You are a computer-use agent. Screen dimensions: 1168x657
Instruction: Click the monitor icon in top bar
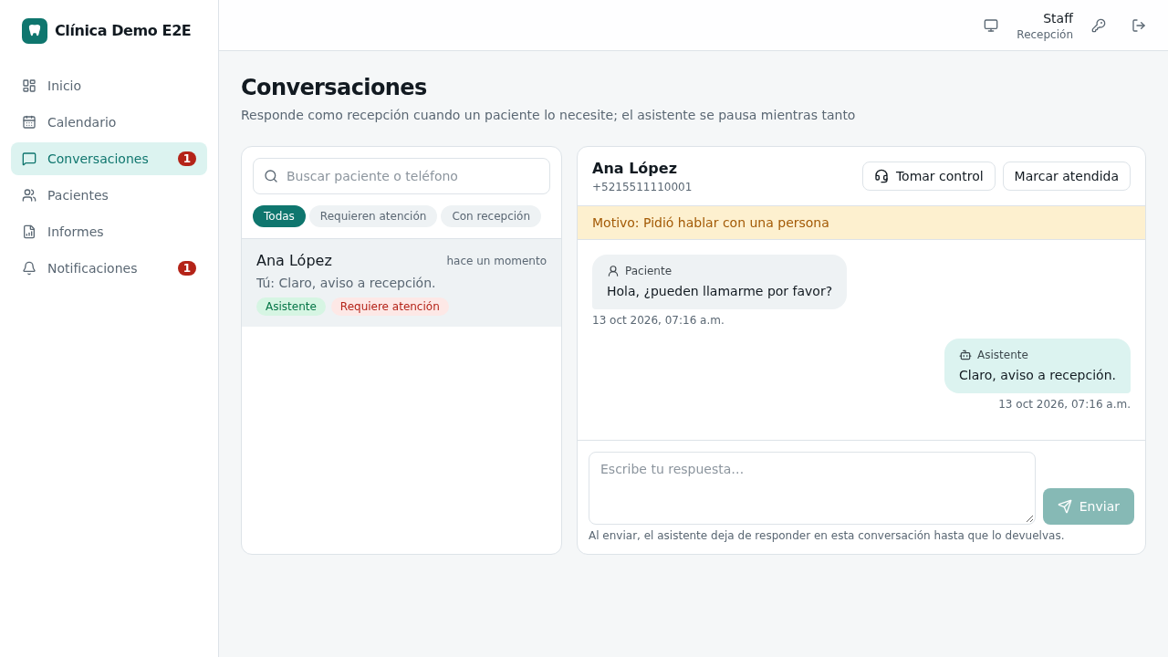point(991,26)
